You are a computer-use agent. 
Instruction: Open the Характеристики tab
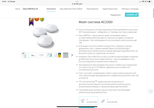coord(110,9)
